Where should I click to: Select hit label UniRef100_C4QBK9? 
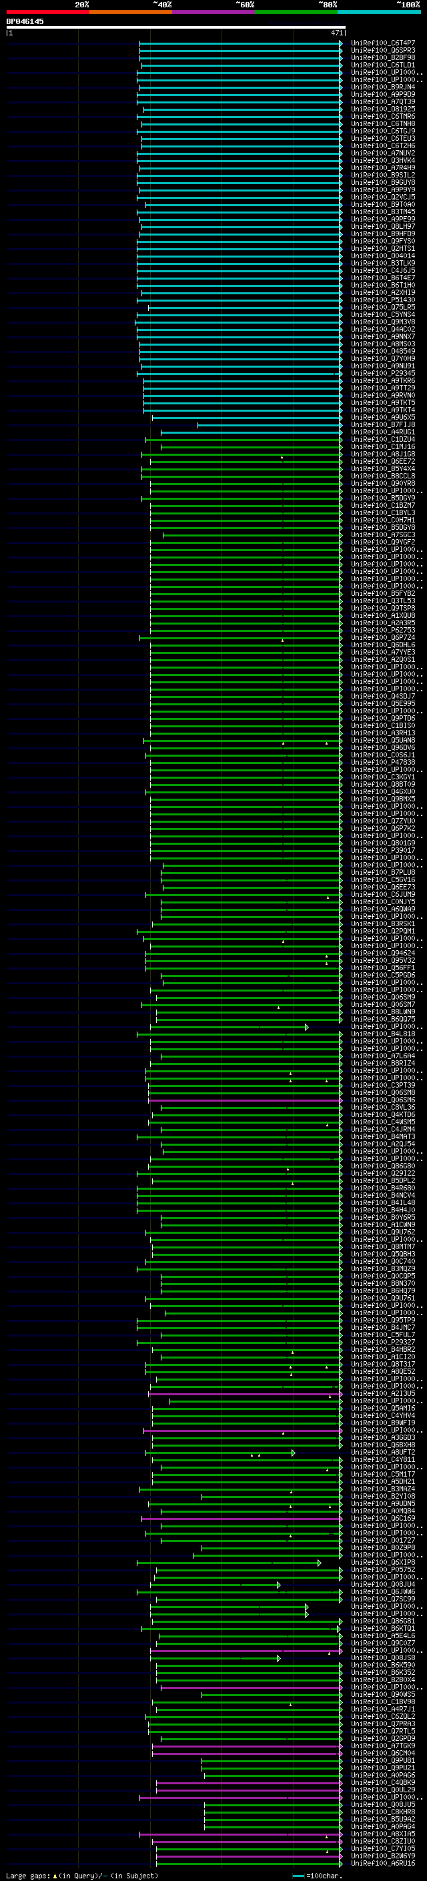point(383,1782)
